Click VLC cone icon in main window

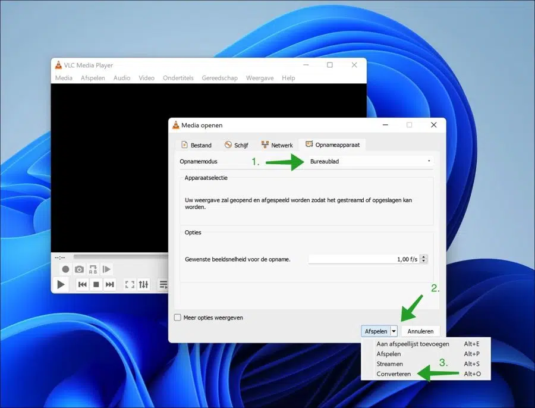(x=58, y=65)
